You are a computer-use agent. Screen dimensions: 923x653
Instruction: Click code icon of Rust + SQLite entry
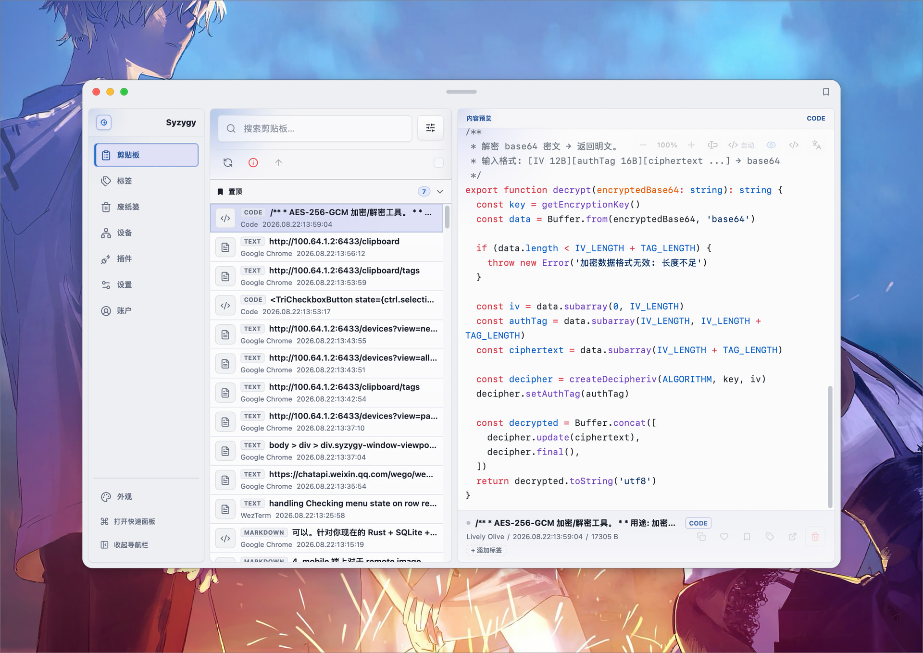pyautogui.click(x=225, y=538)
